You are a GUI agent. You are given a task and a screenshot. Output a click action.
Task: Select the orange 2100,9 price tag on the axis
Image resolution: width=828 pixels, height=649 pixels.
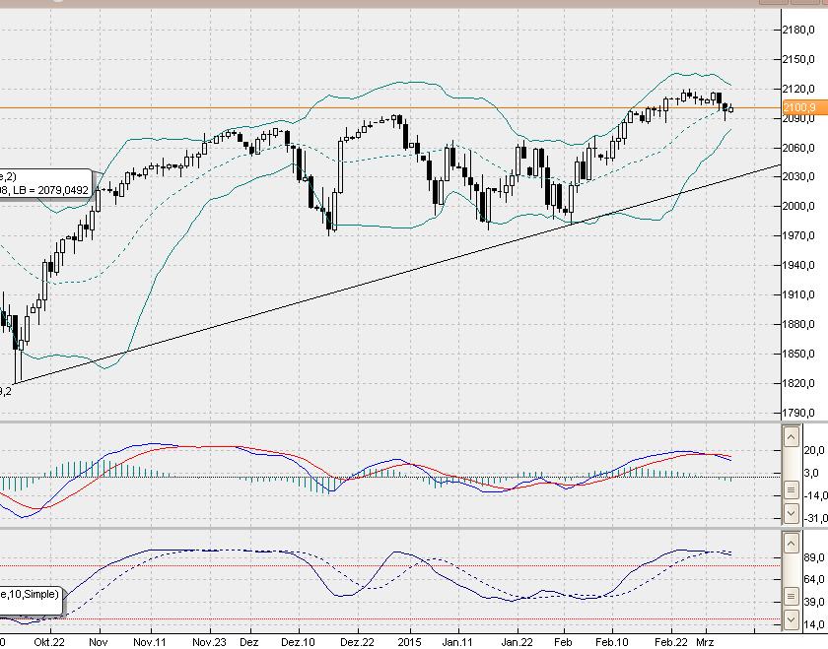point(804,104)
